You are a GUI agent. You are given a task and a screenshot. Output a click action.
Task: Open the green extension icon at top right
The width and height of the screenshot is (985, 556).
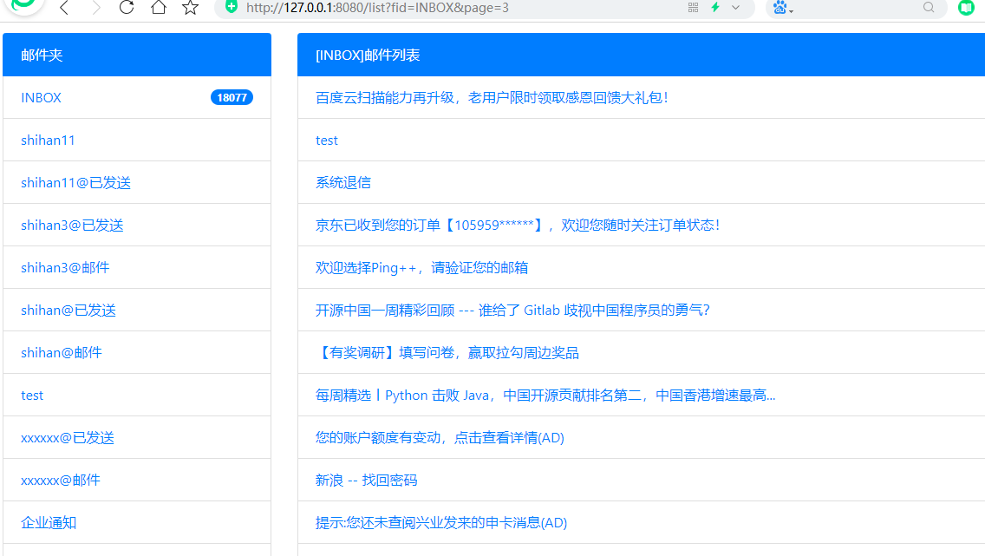click(966, 8)
